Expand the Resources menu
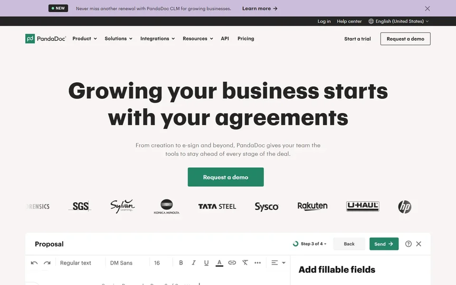This screenshot has height=285, width=456. coord(198,38)
